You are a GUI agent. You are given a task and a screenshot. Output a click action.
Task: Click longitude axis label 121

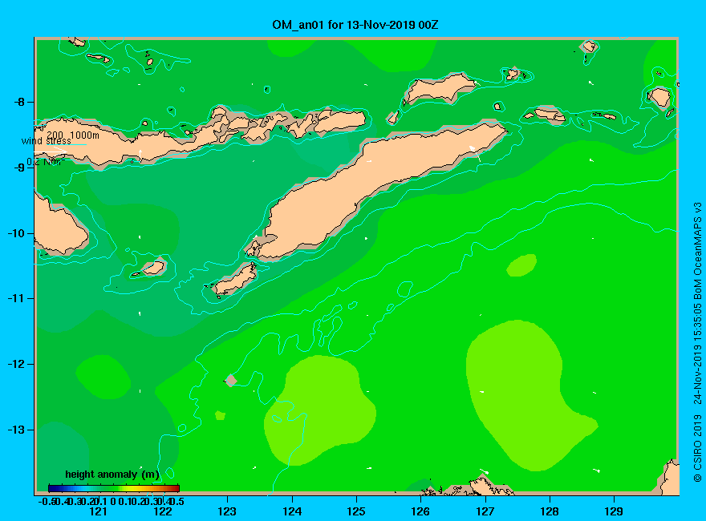[98, 511]
